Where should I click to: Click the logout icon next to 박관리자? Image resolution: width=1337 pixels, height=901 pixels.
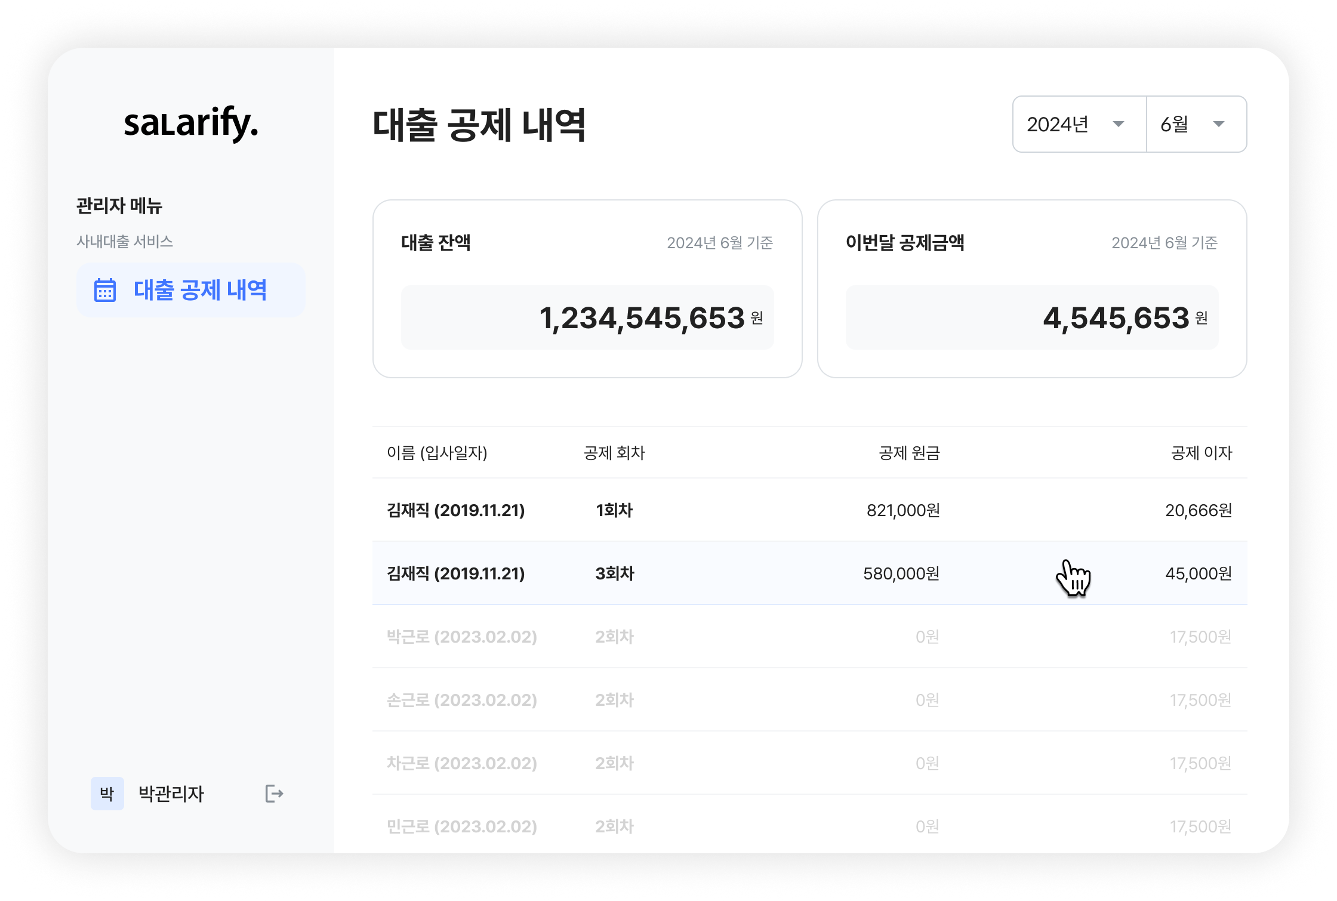pyautogui.click(x=274, y=794)
